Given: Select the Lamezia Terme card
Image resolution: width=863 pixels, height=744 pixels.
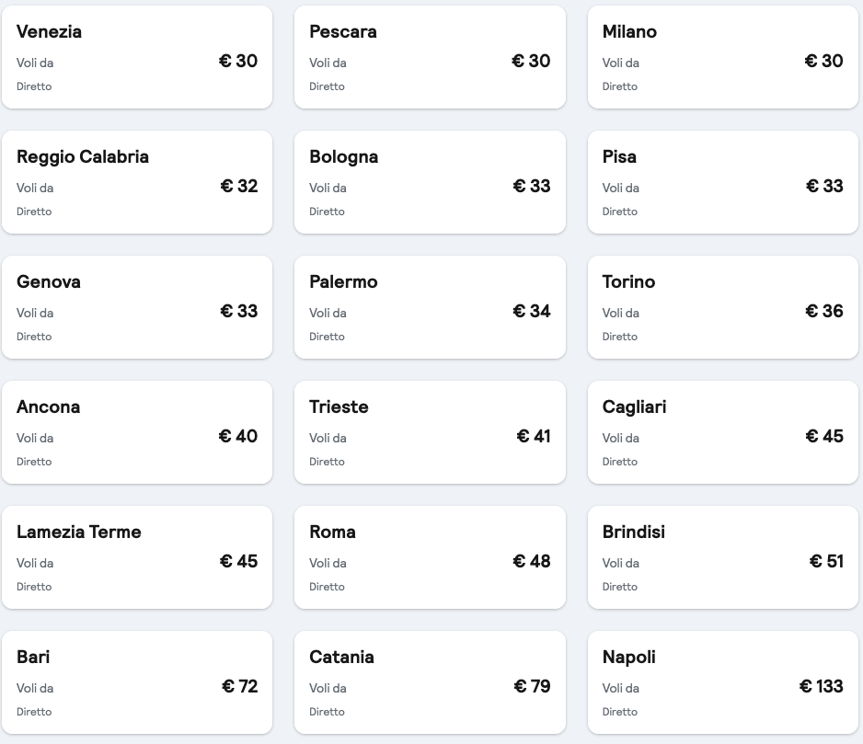Looking at the screenshot, I should click(137, 556).
